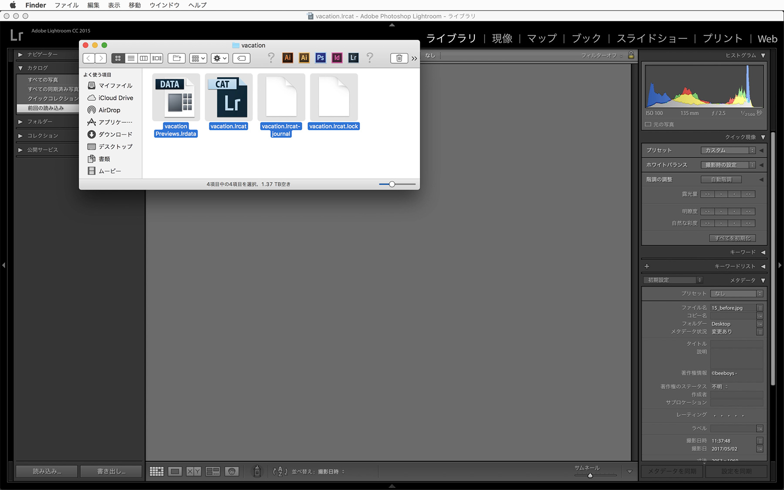Launch Photoshop shortcut in Finder toolbar
This screenshot has height=490, width=784.
coord(321,57)
